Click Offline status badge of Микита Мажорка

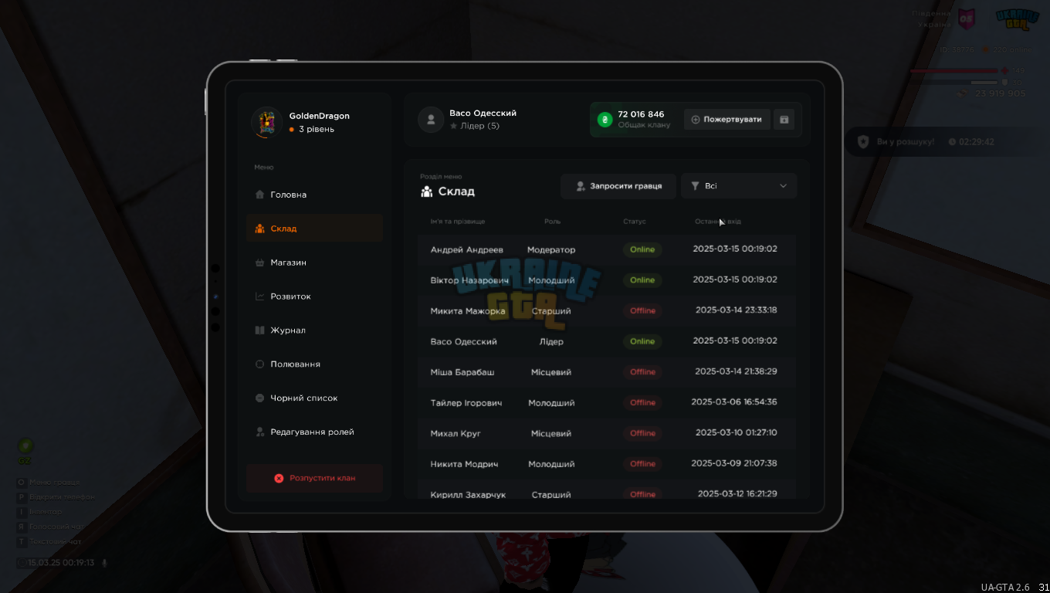[x=642, y=310]
